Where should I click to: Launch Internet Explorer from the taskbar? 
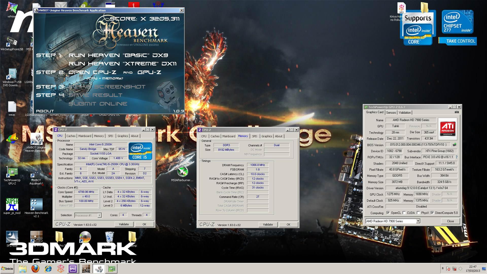pyautogui.click(x=48, y=269)
